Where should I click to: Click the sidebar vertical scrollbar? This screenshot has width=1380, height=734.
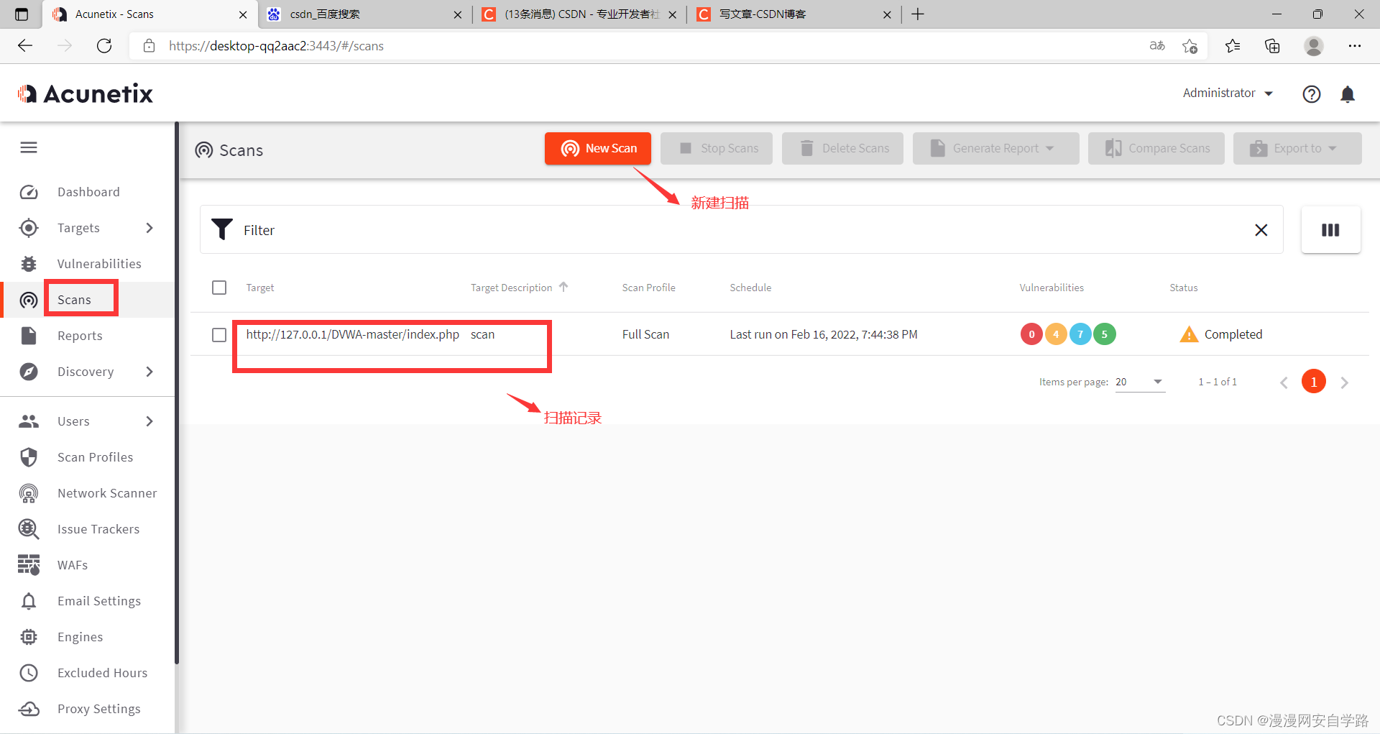[x=177, y=392]
